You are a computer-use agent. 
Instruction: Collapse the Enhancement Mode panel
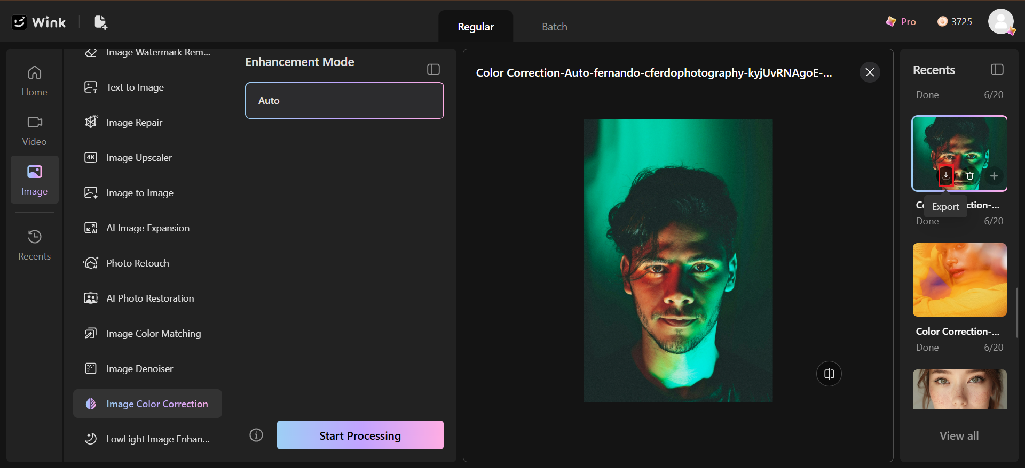pyautogui.click(x=433, y=69)
